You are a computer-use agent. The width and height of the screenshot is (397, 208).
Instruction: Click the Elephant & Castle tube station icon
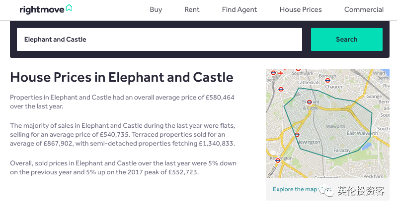[x=309, y=102]
